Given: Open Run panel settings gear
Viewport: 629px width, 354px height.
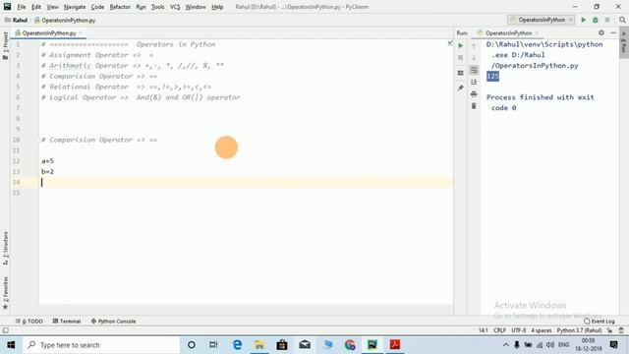Looking at the screenshot, I should pos(600,32).
